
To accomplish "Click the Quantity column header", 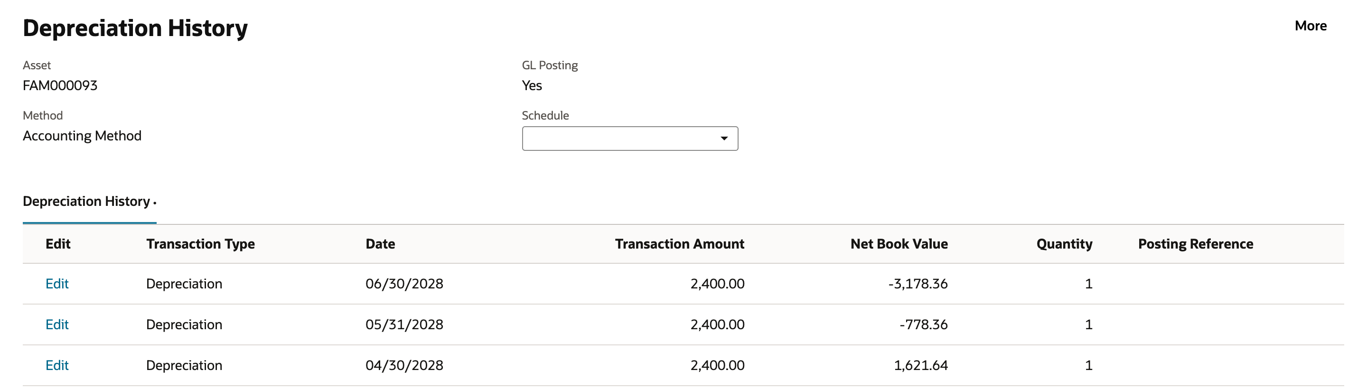I will tap(1064, 243).
